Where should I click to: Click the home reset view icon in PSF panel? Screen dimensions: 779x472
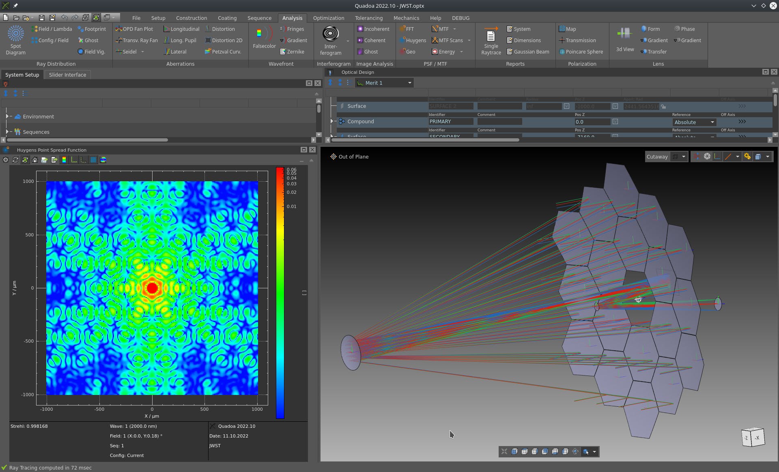pos(35,160)
